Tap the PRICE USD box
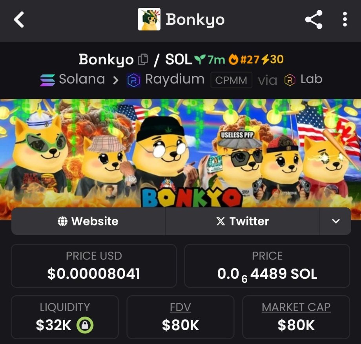 click(x=94, y=266)
